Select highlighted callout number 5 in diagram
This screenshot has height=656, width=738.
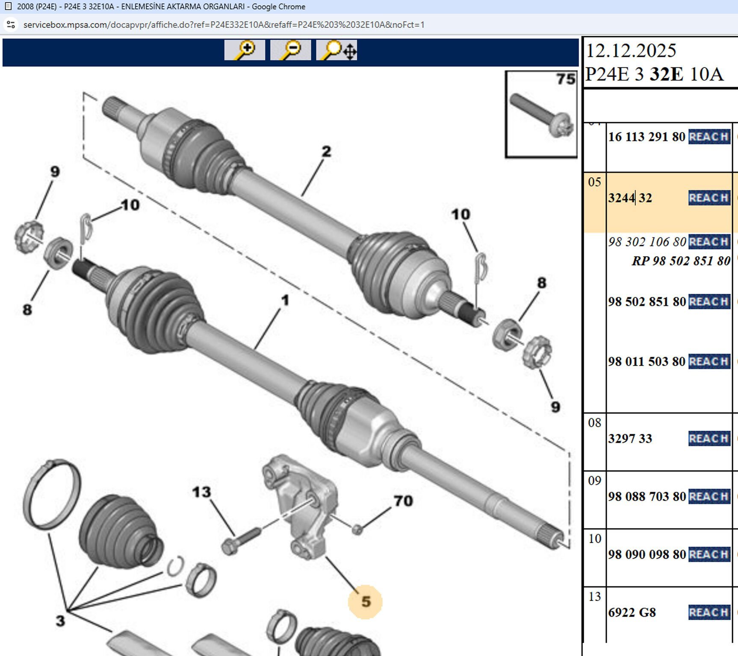[365, 602]
